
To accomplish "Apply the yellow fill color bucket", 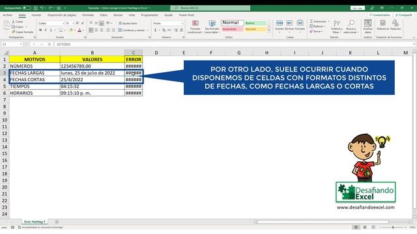I will [71, 31].
